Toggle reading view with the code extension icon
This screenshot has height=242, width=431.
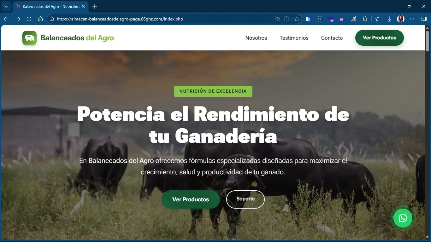[x=319, y=19]
